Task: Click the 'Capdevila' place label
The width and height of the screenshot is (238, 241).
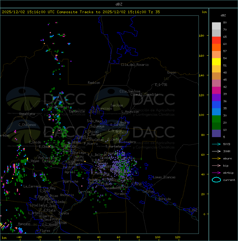Action: (77, 111)
